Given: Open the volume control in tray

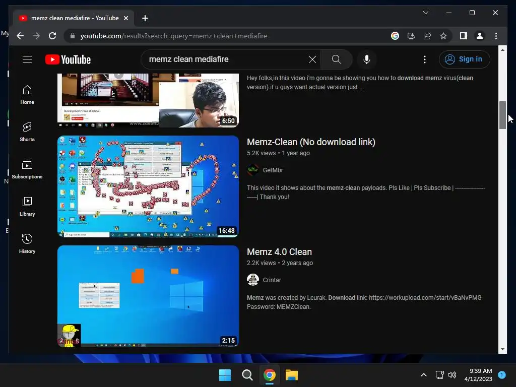Looking at the screenshot, I should pos(452,375).
